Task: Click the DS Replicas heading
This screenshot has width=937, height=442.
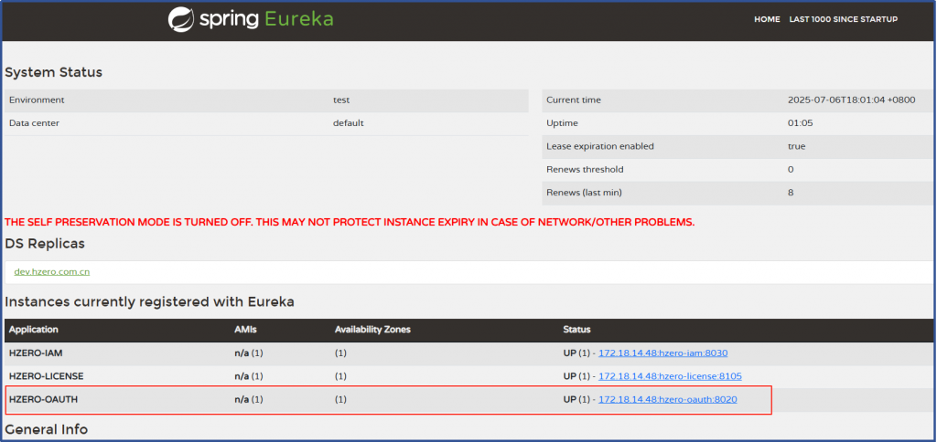Action: point(45,243)
